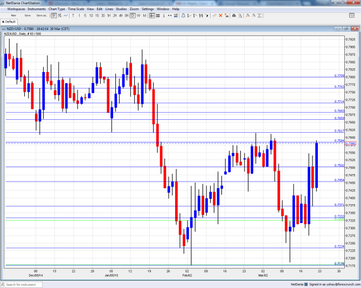
Task: Open the Settings menu
Action: (148, 9)
